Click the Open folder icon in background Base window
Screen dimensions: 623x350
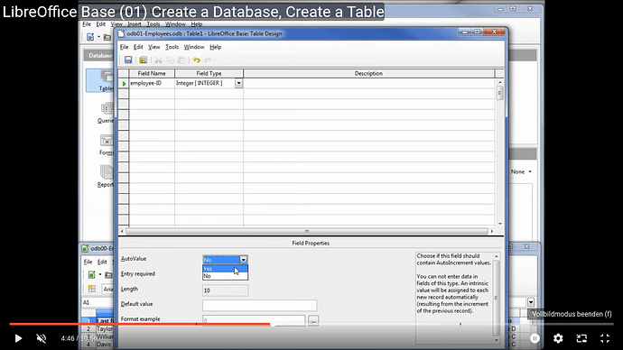coord(107,37)
